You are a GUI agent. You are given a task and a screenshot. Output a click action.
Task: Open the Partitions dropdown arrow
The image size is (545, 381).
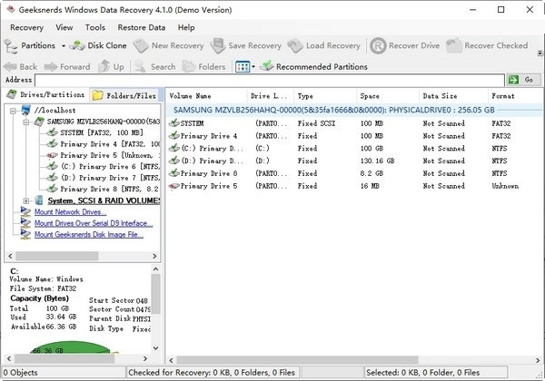(62, 45)
